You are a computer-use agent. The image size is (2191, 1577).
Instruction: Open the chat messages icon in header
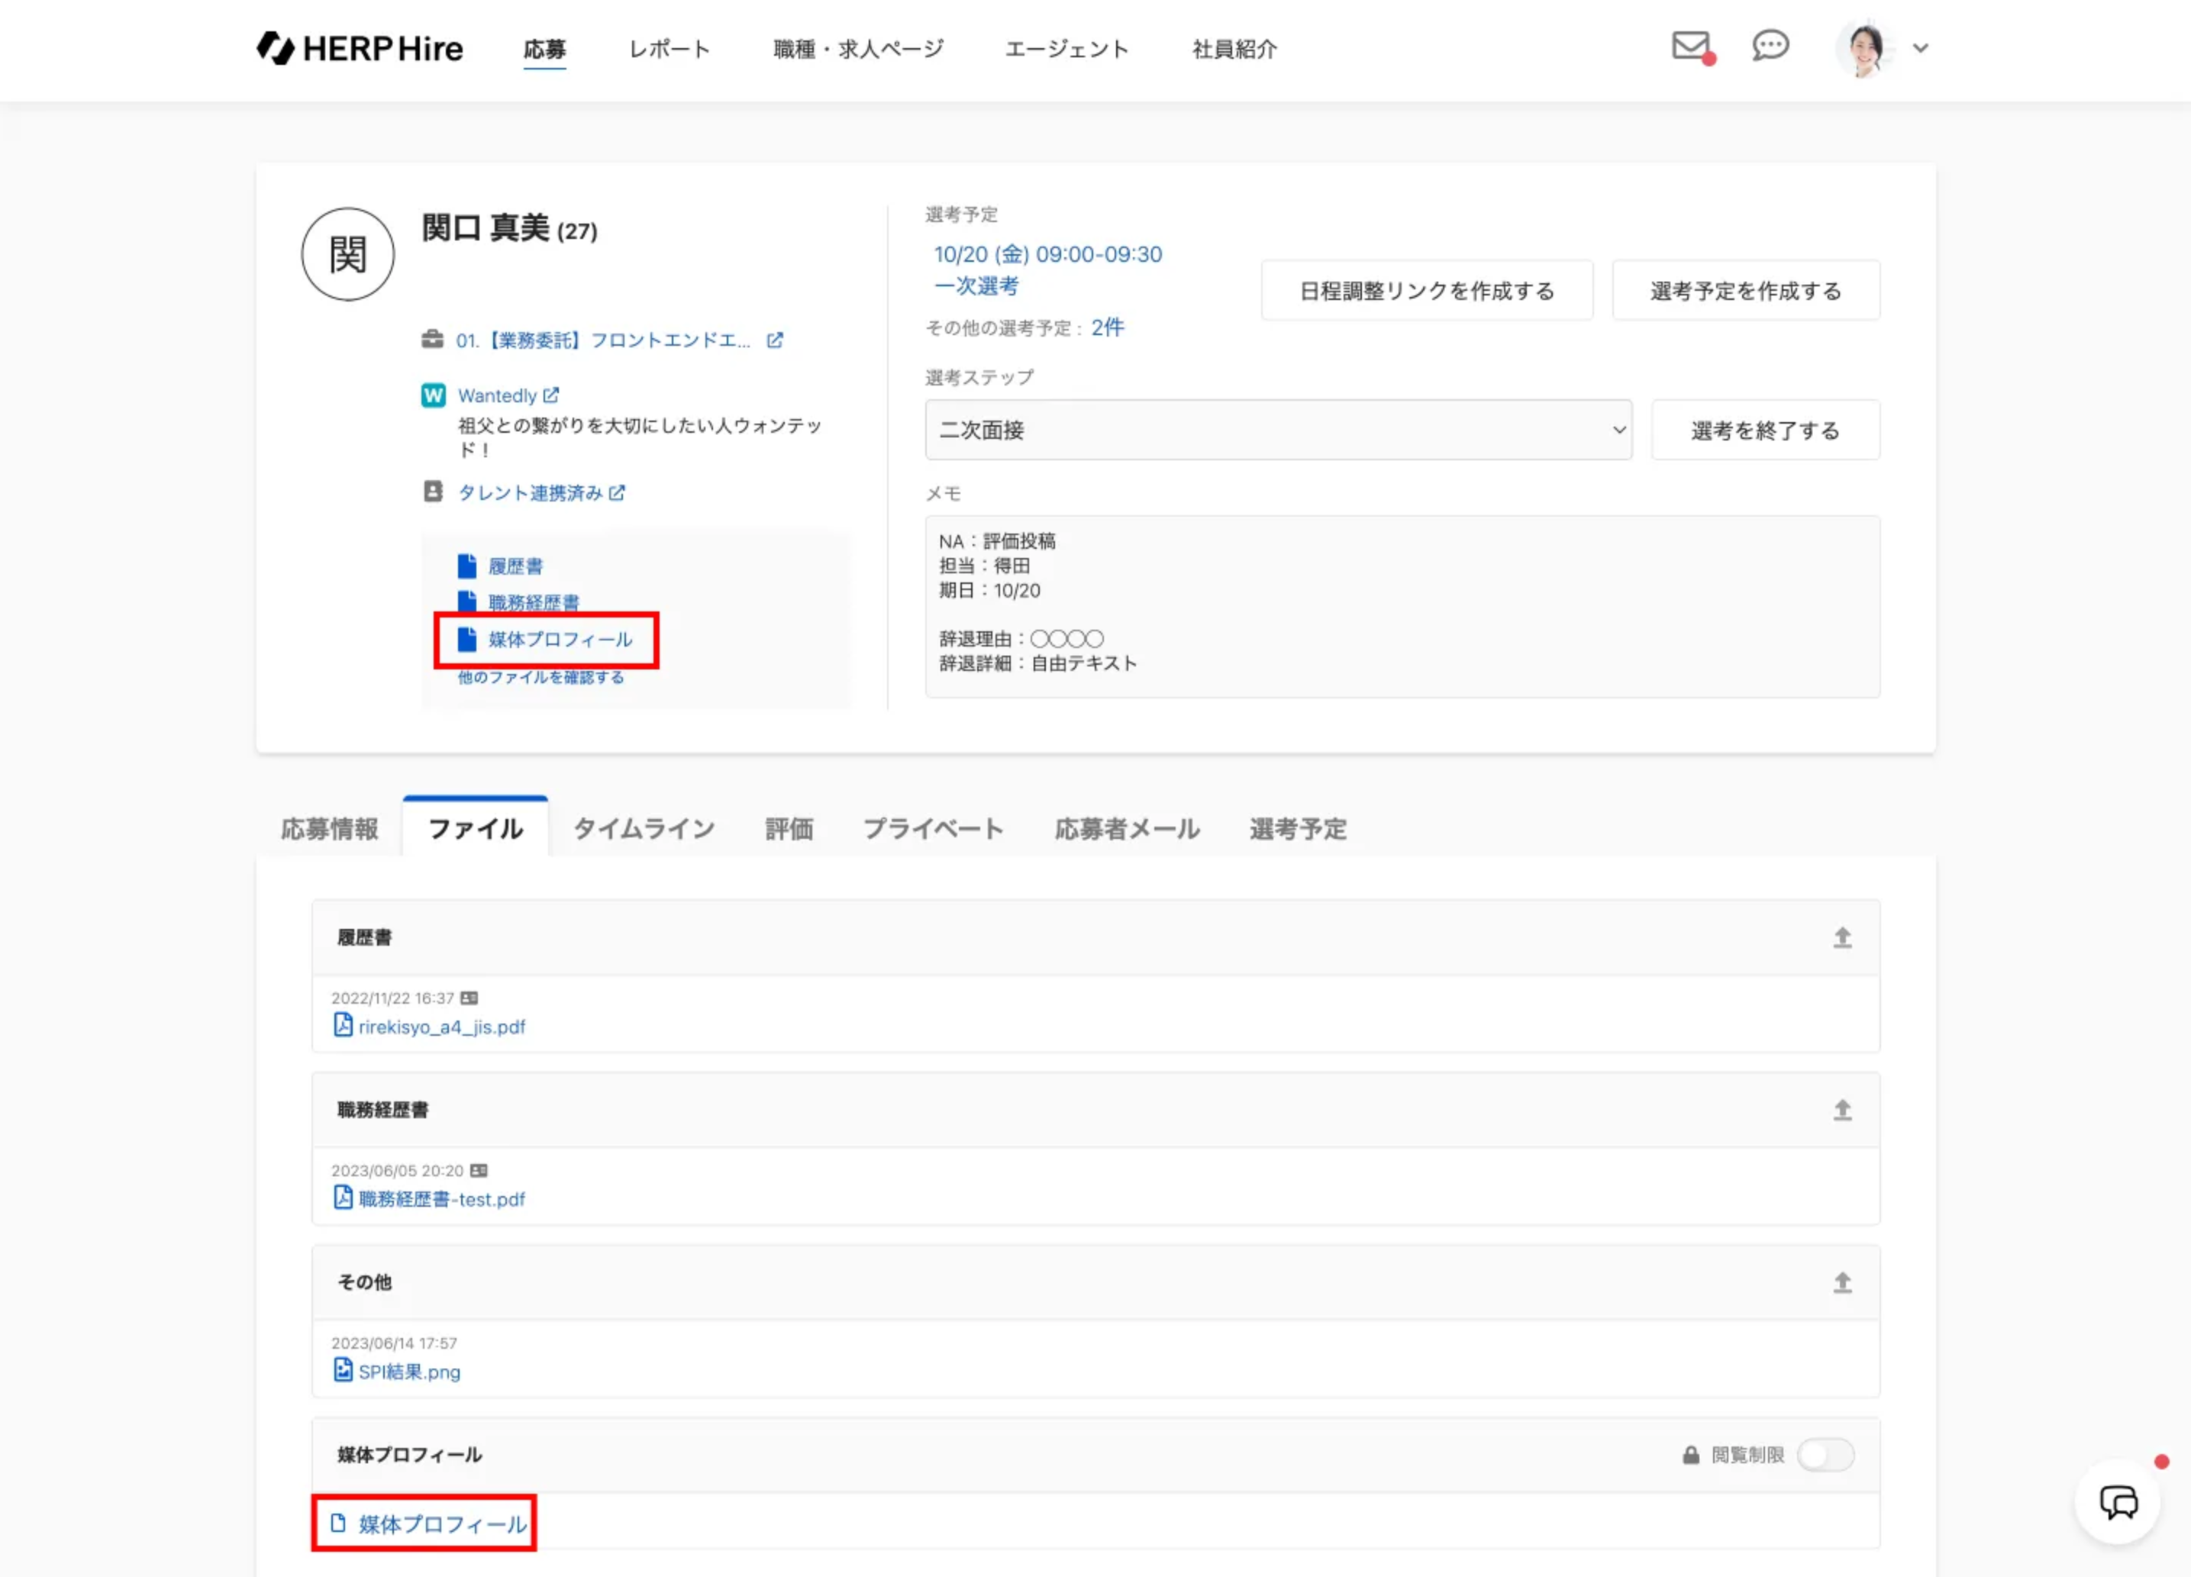1770,45
